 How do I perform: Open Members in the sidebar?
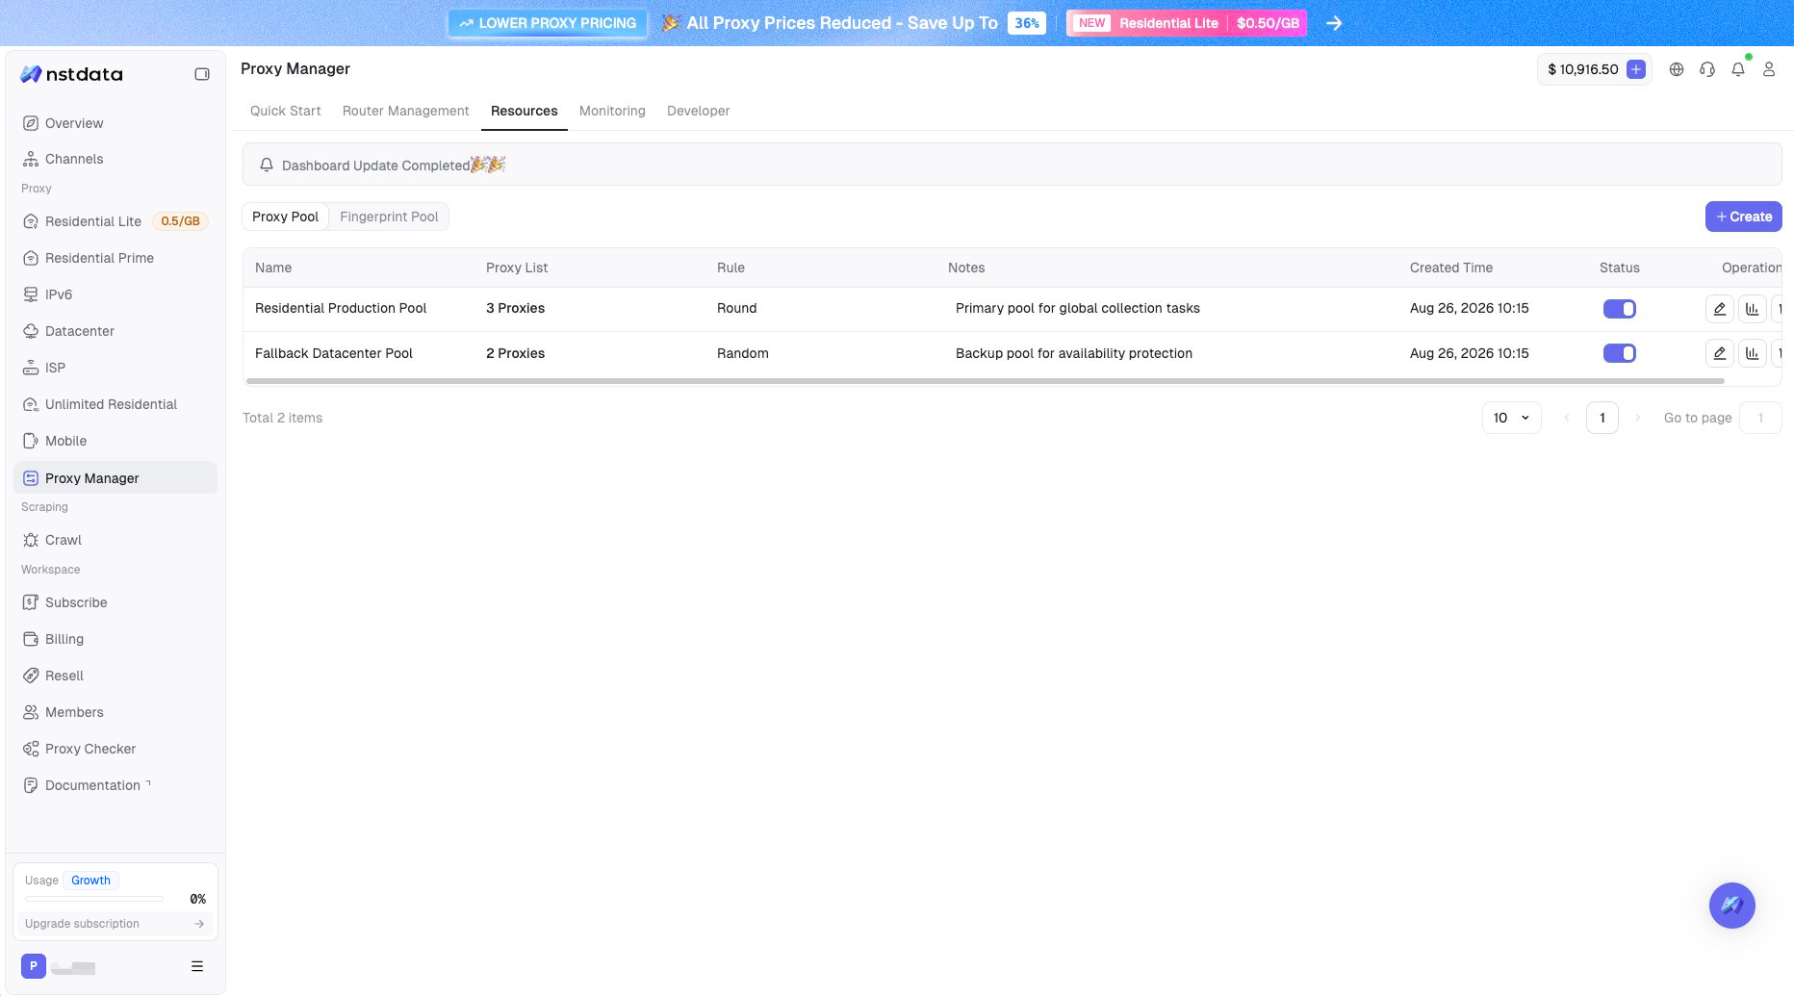(x=115, y=712)
